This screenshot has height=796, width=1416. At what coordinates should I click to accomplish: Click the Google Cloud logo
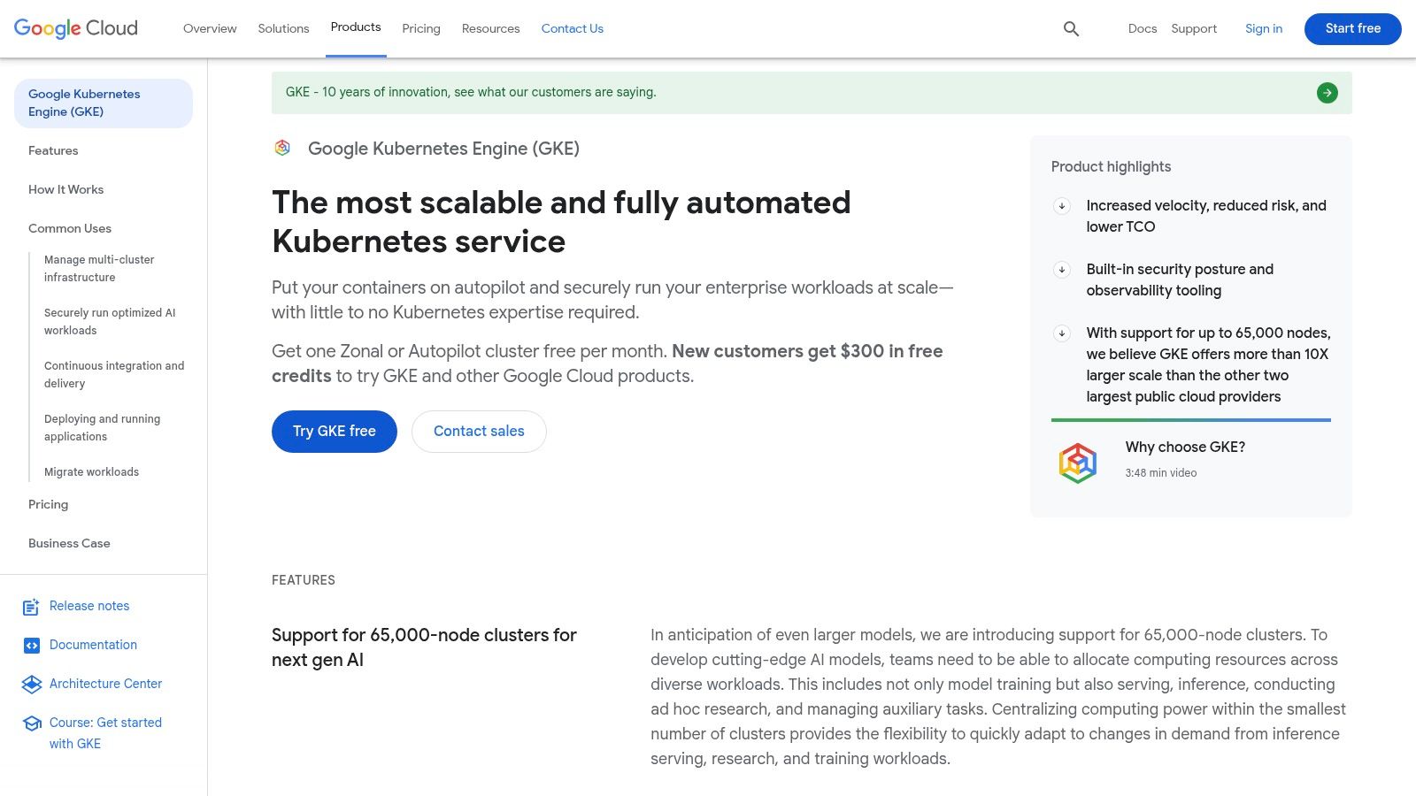click(x=76, y=28)
